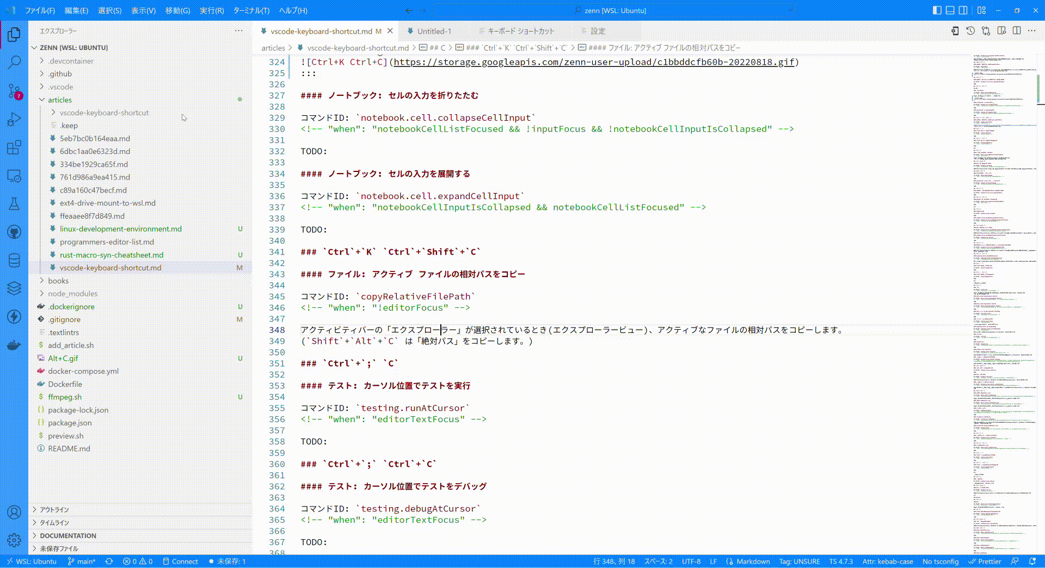Open Explorer views and more actions ellipsis
The height and width of the screenshot is (568, 1045).
point(239,31)
